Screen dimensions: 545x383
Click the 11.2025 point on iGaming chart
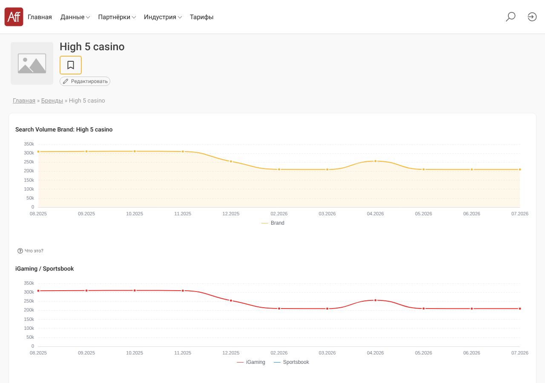point(183,291)
